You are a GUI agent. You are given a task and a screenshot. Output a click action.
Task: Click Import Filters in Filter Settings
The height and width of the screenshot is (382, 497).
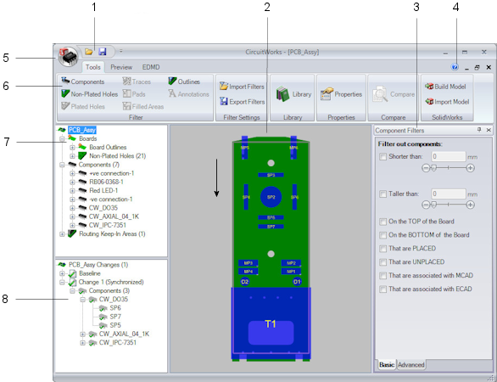click(243, 87)
